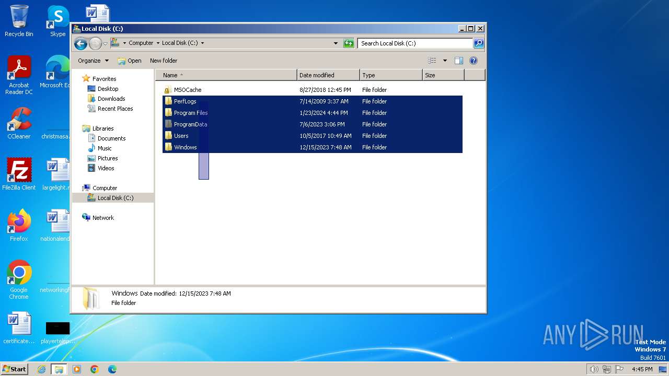Open Recent Places under Favorites

[x=115, y=109]
